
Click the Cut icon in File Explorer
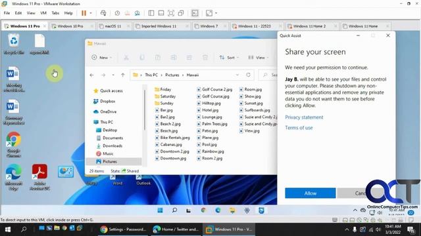click(126, 58)
